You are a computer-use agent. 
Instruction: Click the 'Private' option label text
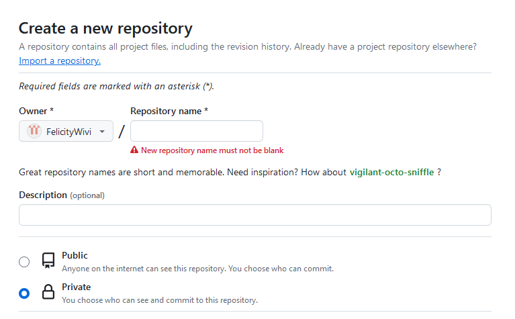point(76,287)
